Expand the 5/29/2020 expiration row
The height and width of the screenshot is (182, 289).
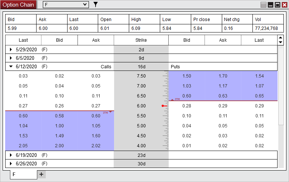click(11, 49)
